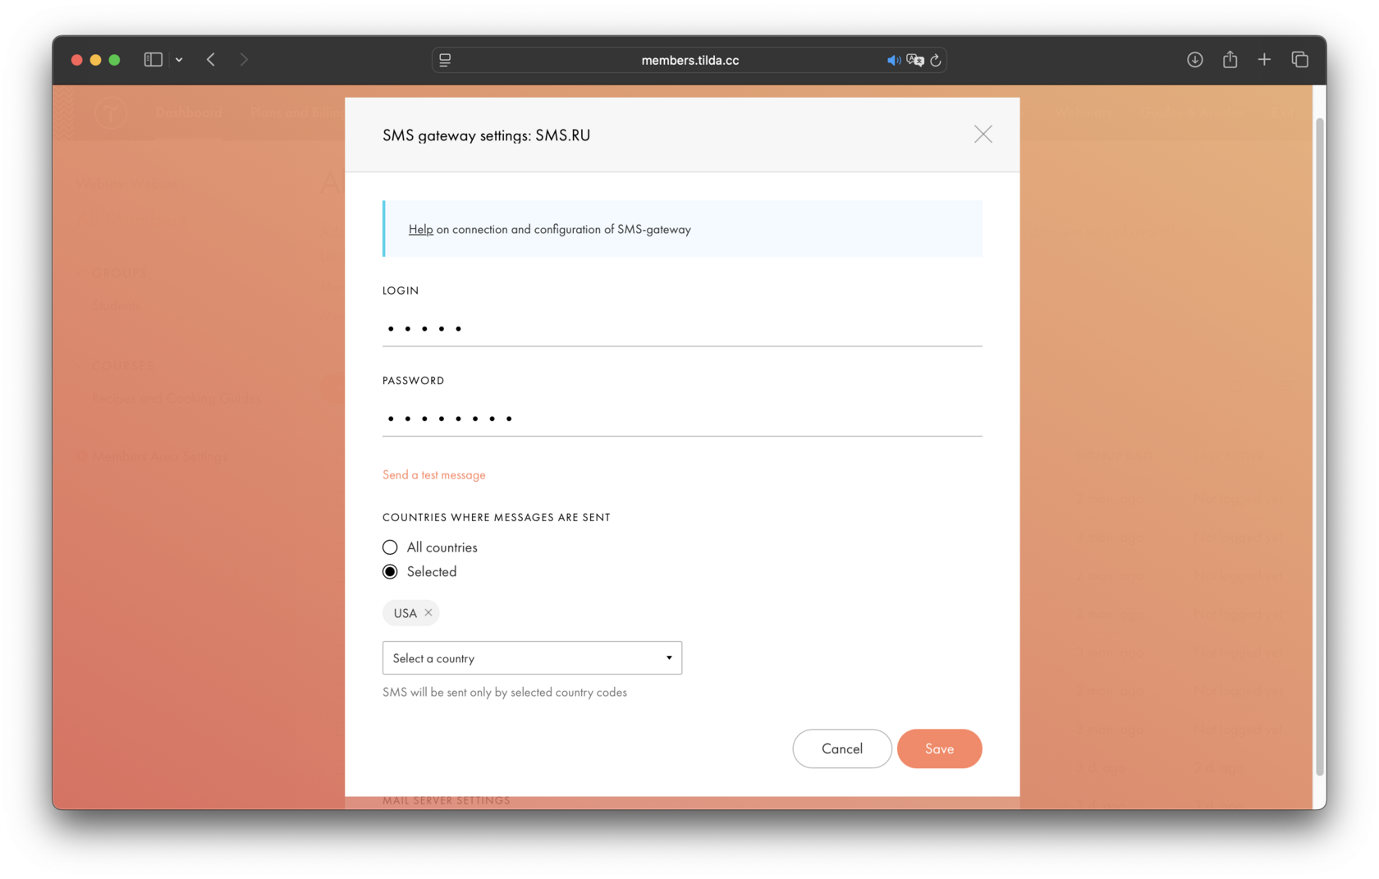
Task: Click the page settings icon in address bar
Action: point(444,60)
